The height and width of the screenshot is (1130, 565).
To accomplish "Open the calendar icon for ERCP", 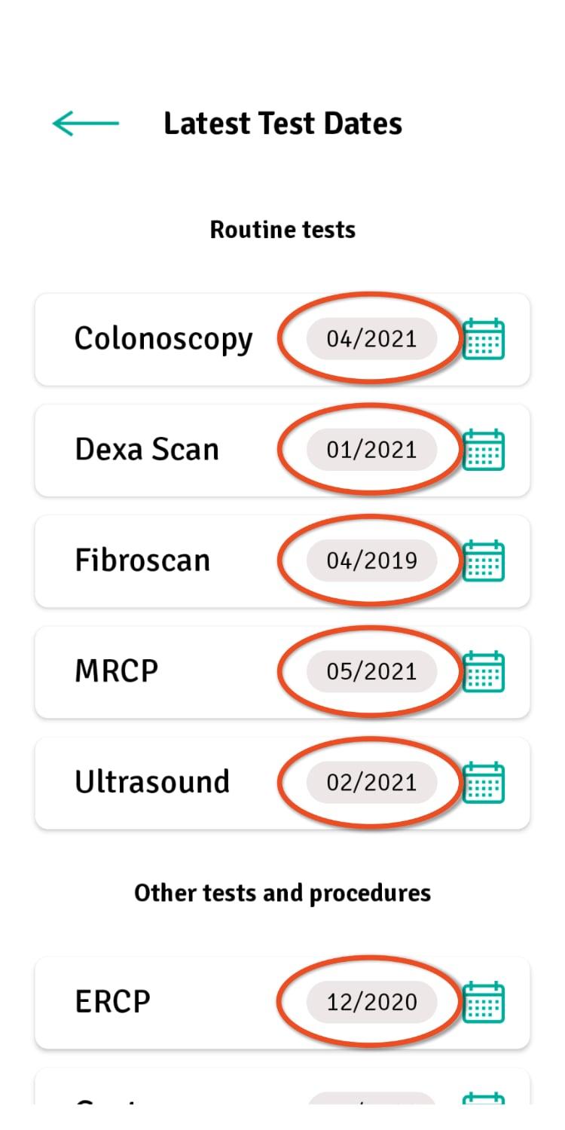I will [x=483, y=1002].
